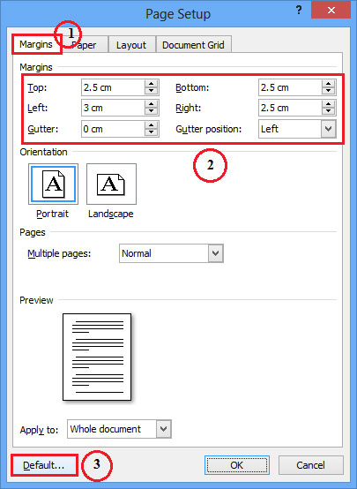Expand the Multiple pages dropdown
This screenshot has width=357, height=489.
pyautogui.click(x=216, y=253)
